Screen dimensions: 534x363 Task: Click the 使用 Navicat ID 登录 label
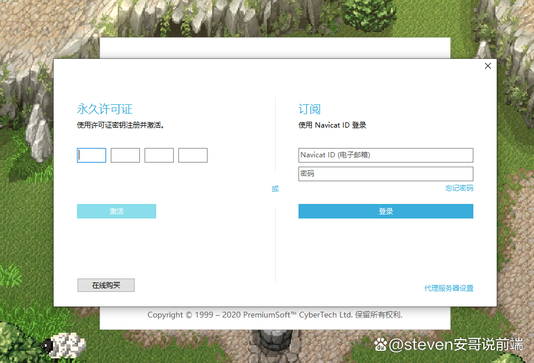click(x=332, y=125)
